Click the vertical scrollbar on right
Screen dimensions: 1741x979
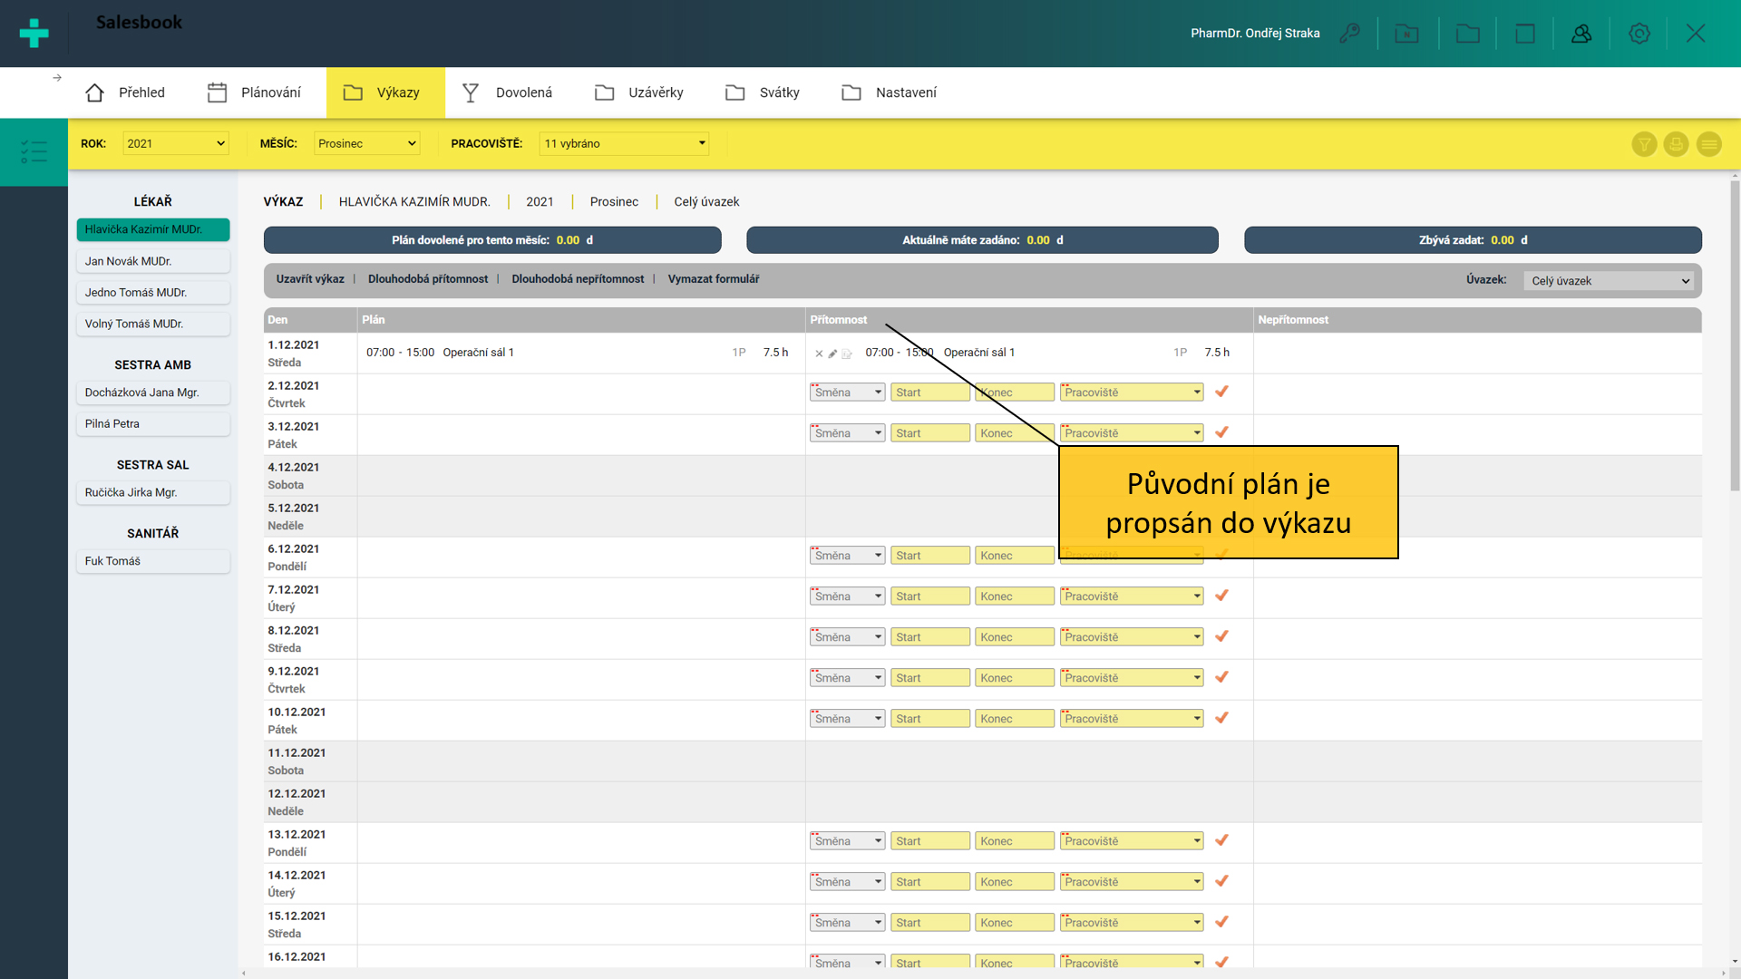[1735, 335]
